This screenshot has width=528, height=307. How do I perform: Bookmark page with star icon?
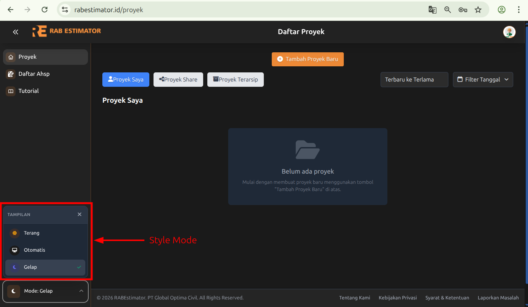478,10
